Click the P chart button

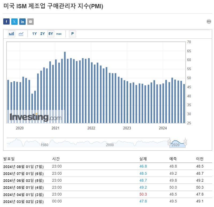click(x=72, y=34)
